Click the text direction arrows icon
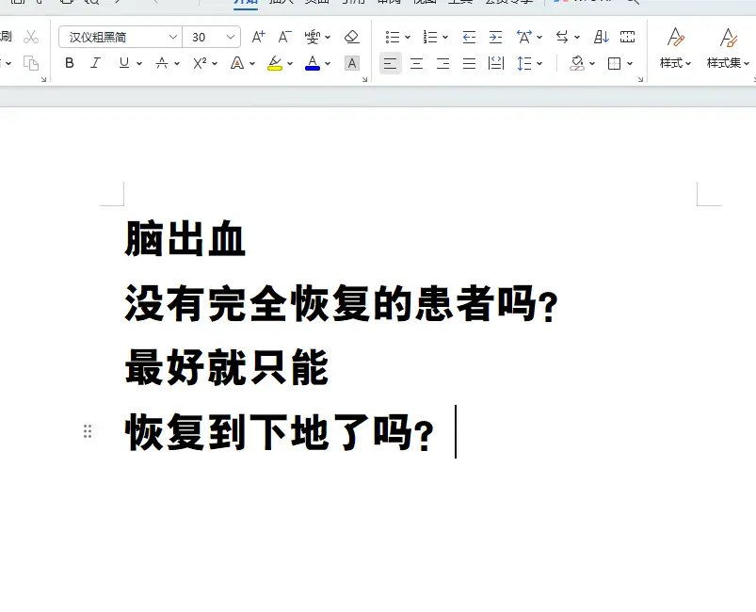 pyautogui.click(x=562, y=37)
